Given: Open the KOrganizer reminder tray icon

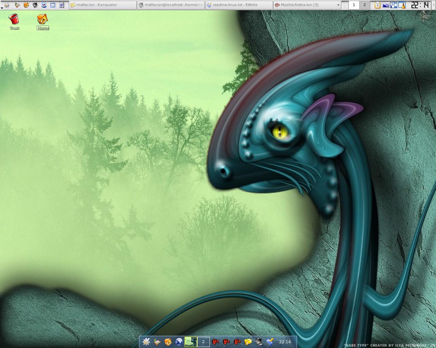Looking at the screenshot, I should click(x=402, y=5).
